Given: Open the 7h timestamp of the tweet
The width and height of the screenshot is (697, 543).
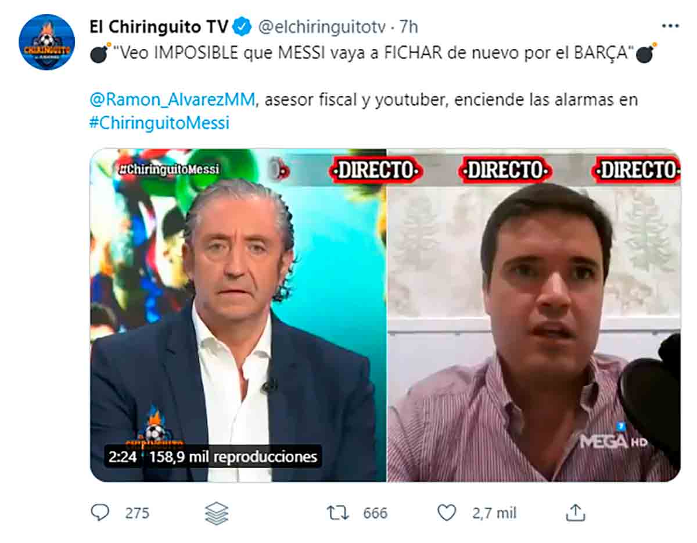Looking at the screenshot, I should [x=408, y=27].
